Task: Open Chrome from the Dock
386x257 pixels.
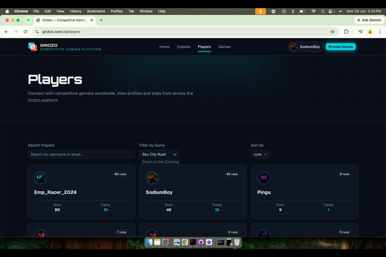Action: 185,242
